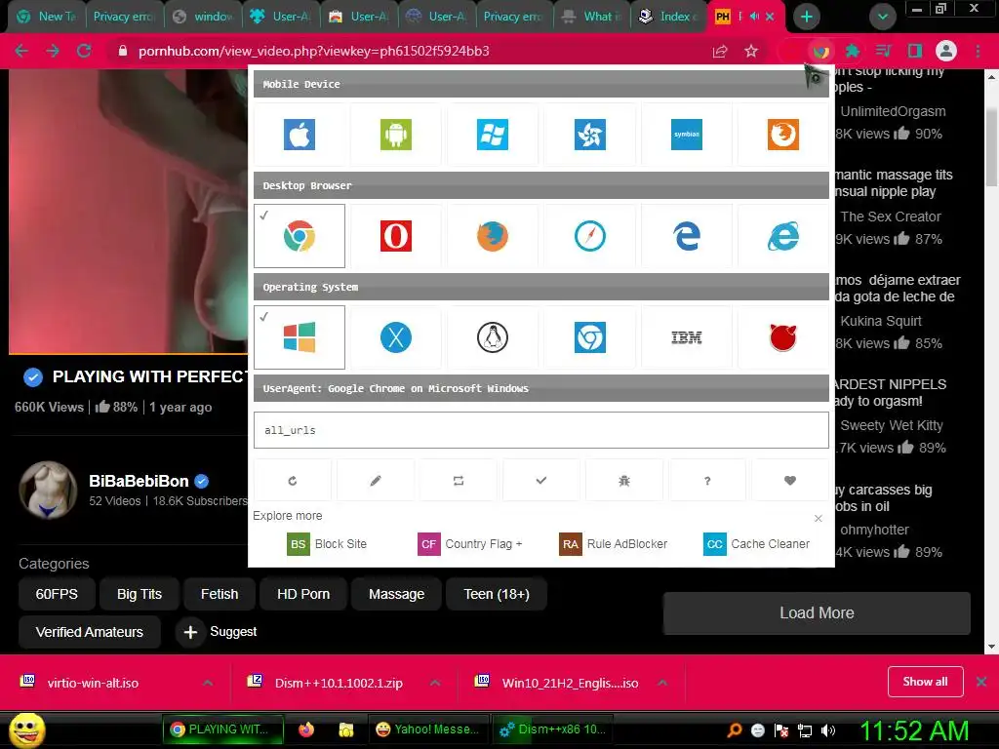Click the loop switch button in popup

459,480
